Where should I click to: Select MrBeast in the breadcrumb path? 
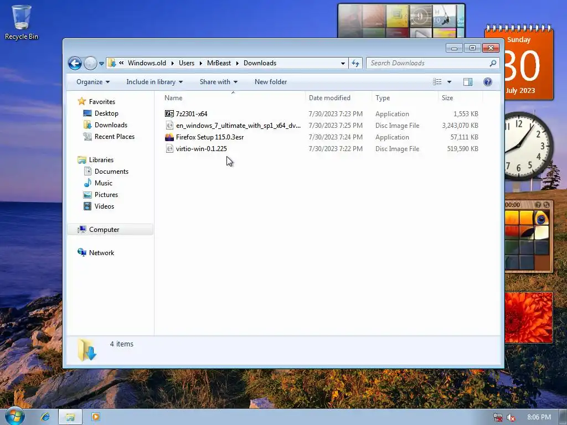pos(219,63)
